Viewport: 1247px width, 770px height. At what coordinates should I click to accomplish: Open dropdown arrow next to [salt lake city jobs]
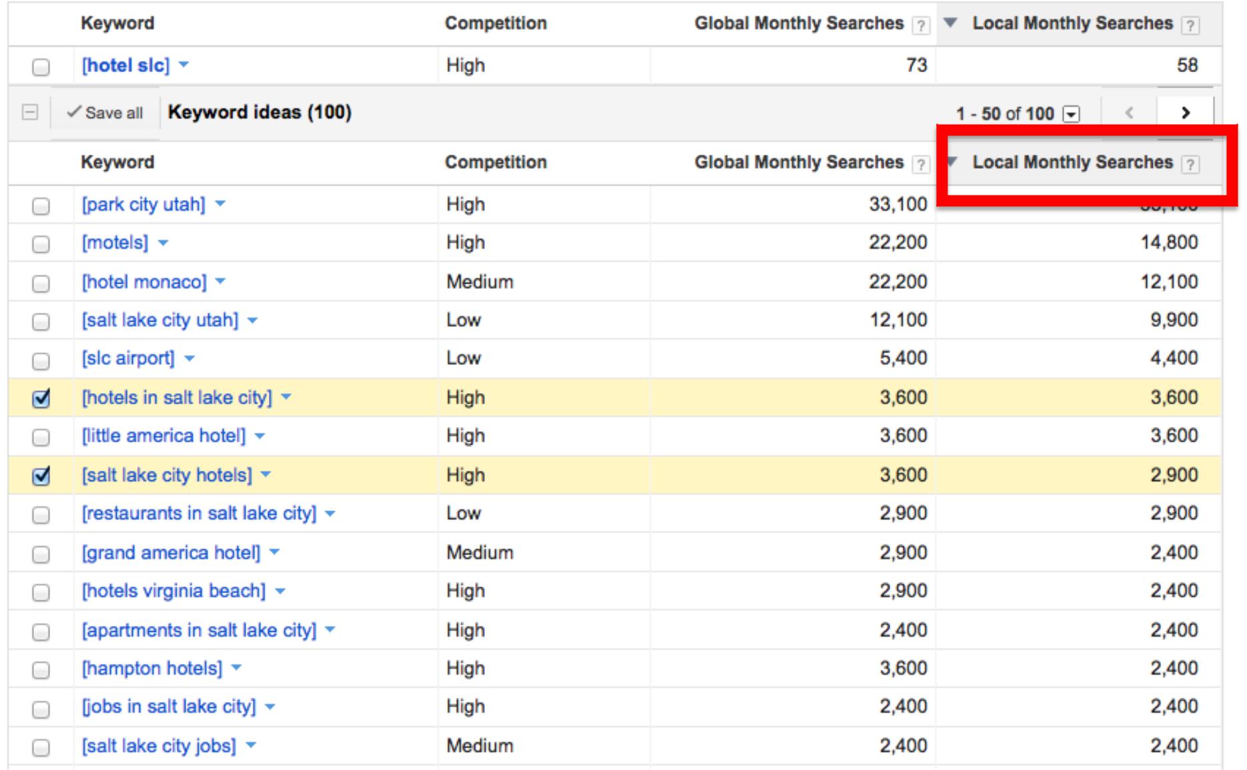tap(251, 745)
